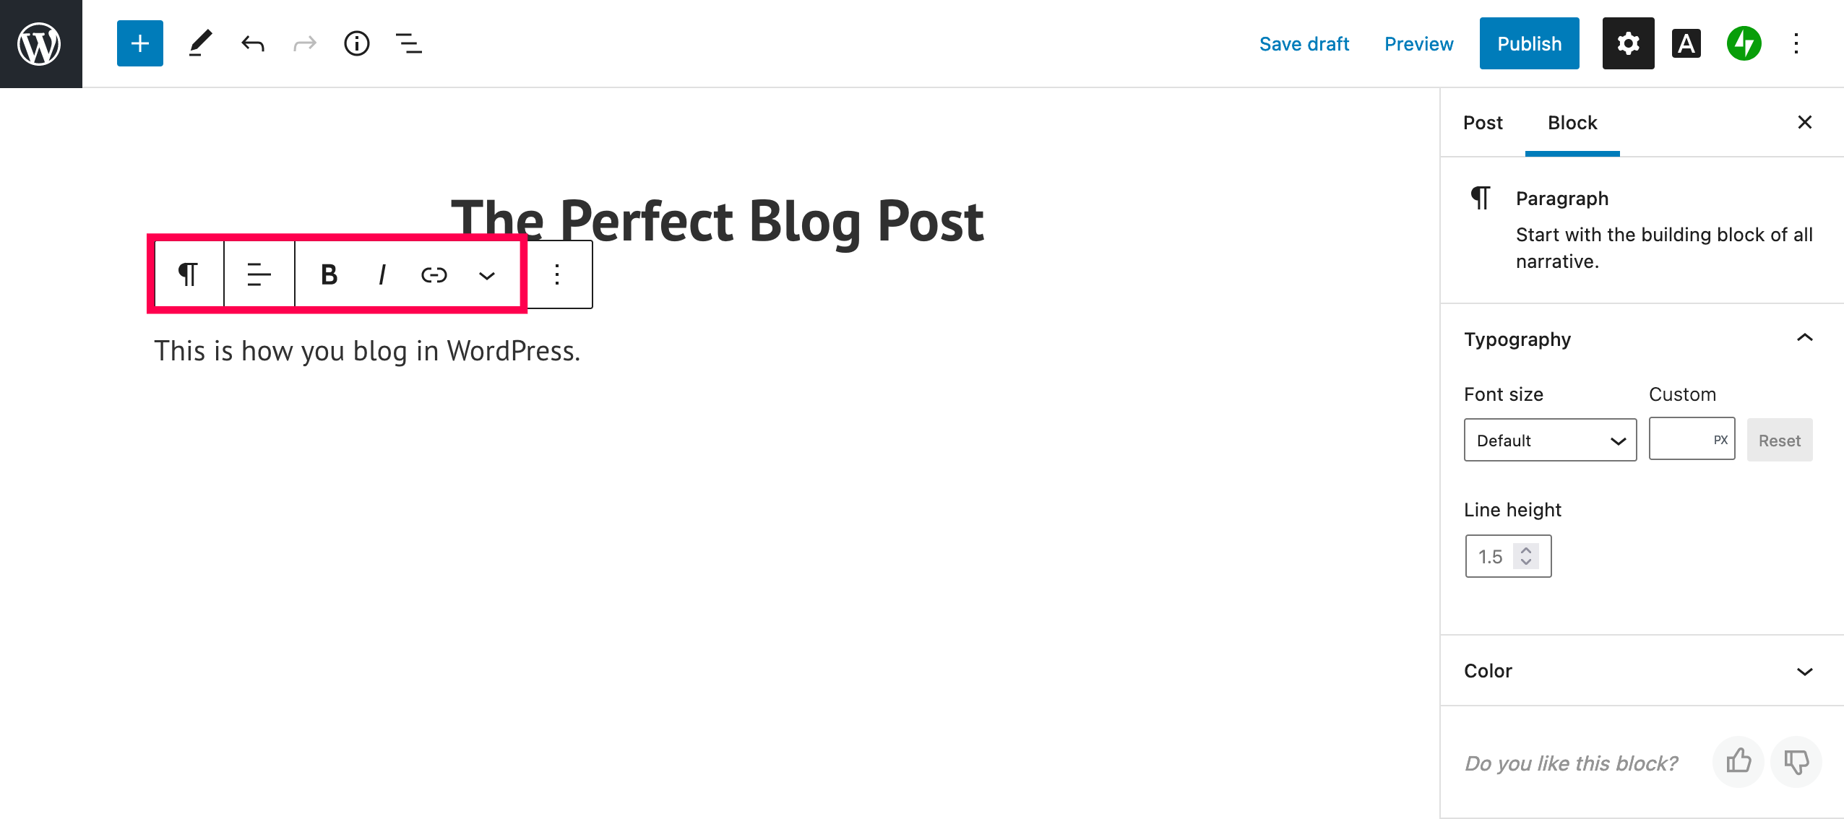
Task: Insert a link with link icon
Action: click(434, 275)
